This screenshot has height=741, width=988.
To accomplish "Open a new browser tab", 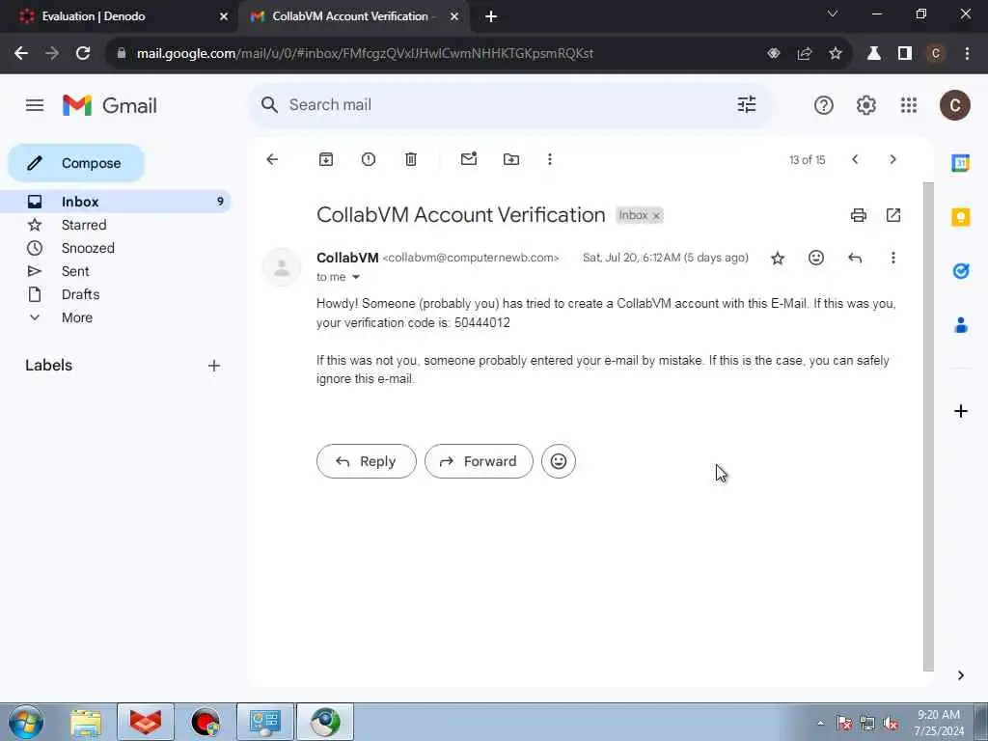I will coord(491,17).
